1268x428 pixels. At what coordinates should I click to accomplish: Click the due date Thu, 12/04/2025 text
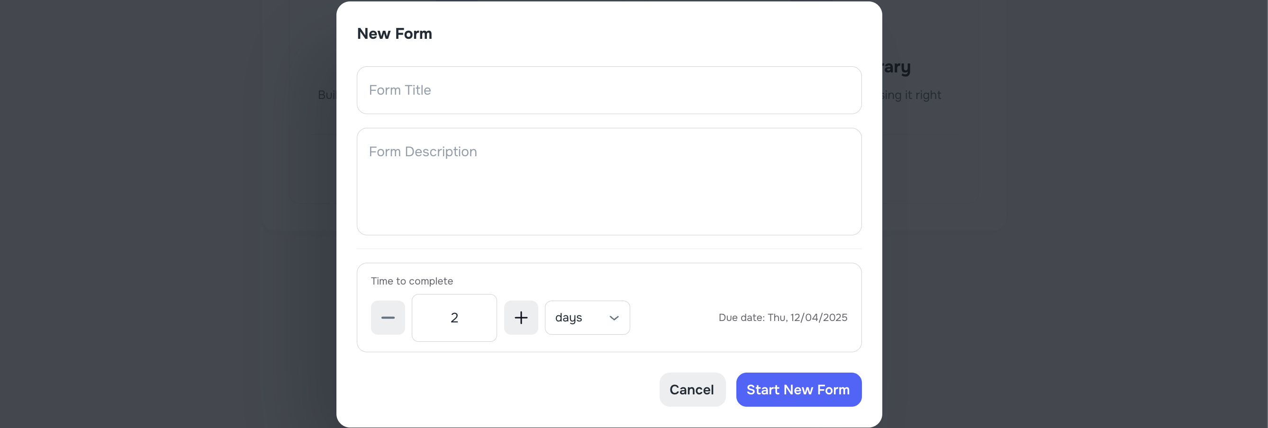coord(782,318)
